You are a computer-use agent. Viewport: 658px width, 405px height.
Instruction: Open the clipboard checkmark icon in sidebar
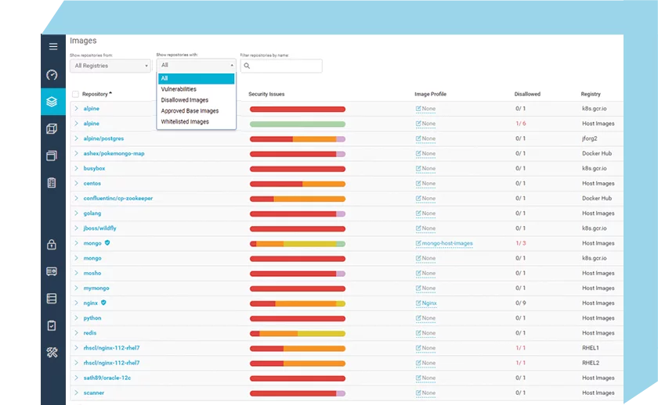(52, 325)
